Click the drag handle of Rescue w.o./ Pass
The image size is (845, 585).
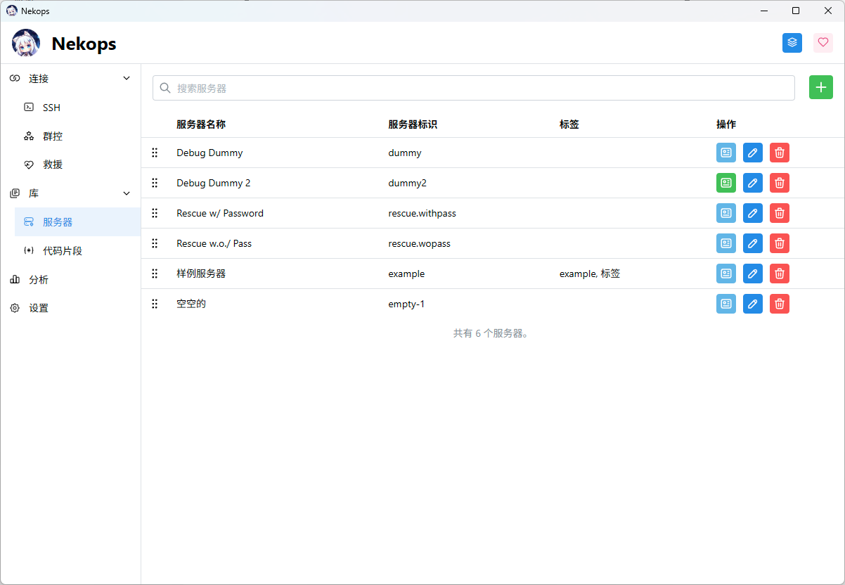pos(155,243)
